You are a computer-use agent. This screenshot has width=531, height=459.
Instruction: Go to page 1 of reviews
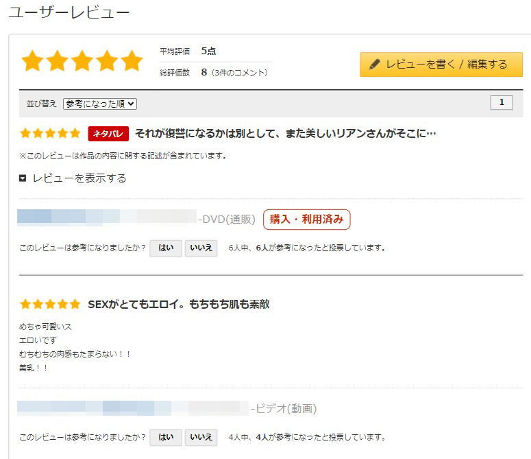coord(502,103)
